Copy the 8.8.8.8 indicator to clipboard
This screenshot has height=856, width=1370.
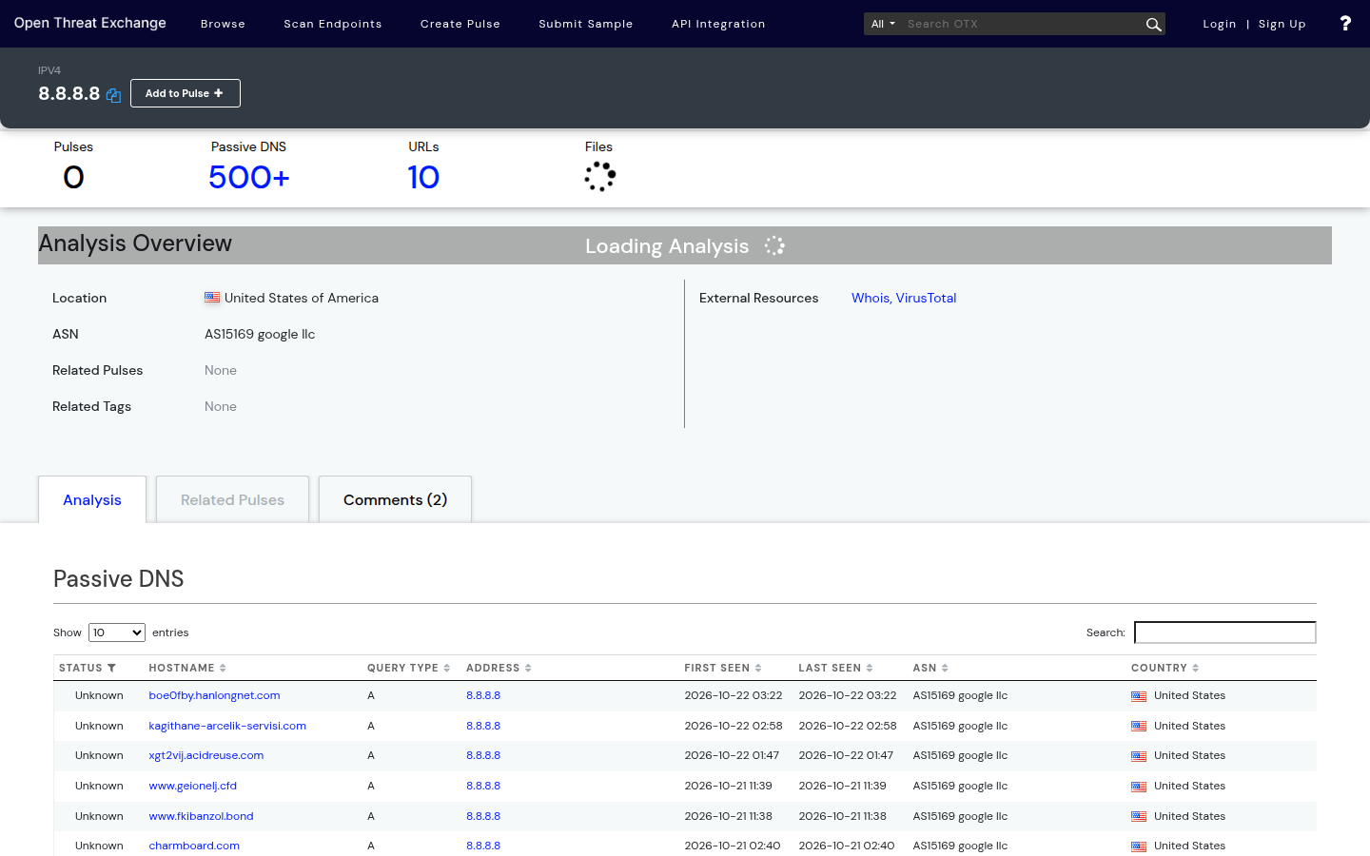coord(113,95)
